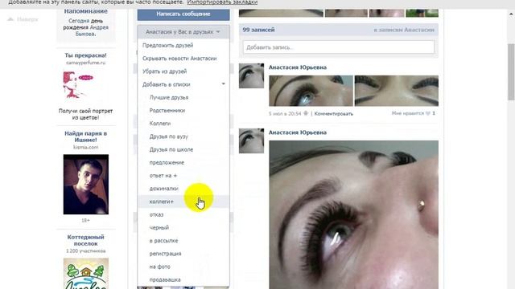Focus the Добавить запись input field
Image resolution: width=515 pixels, height=289 pixels.
[x=339, y=47]
